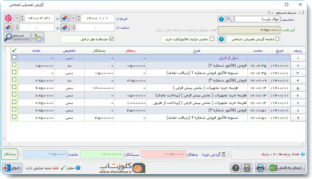This screenshot has width=312, height=179.
Task: Click the red settings gear icon
Action: [x=8, y=18]
